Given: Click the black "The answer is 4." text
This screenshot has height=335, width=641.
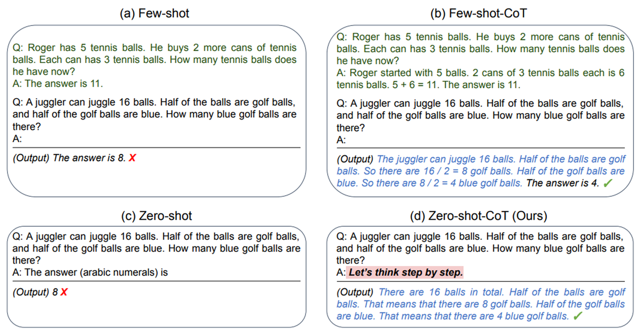Looking at the screenshot, I should (562, 183).
